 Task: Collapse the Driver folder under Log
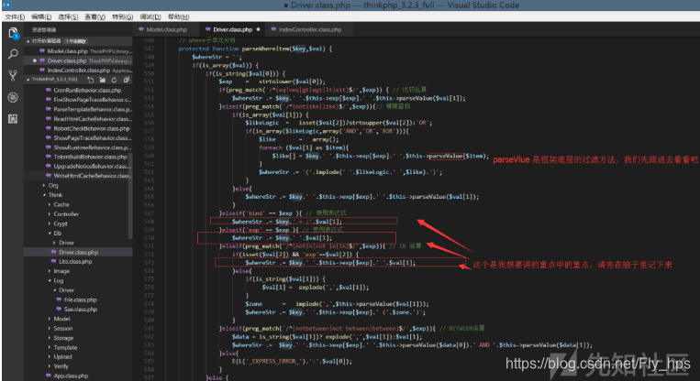(67, 290)
